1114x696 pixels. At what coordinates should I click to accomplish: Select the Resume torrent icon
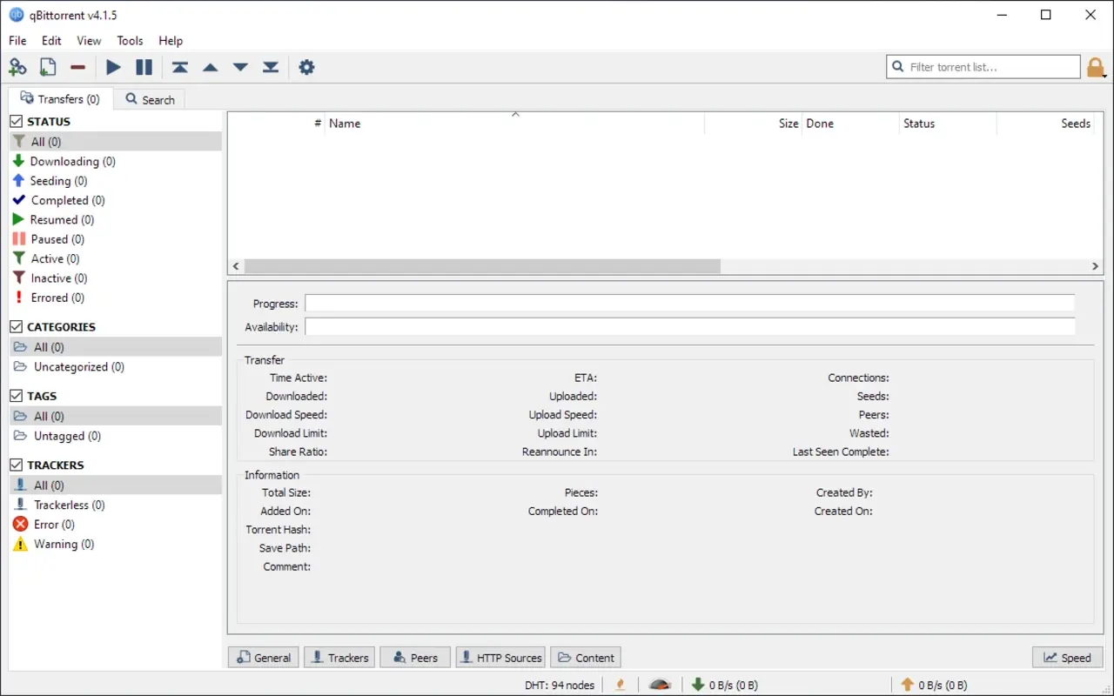(113, 66)
